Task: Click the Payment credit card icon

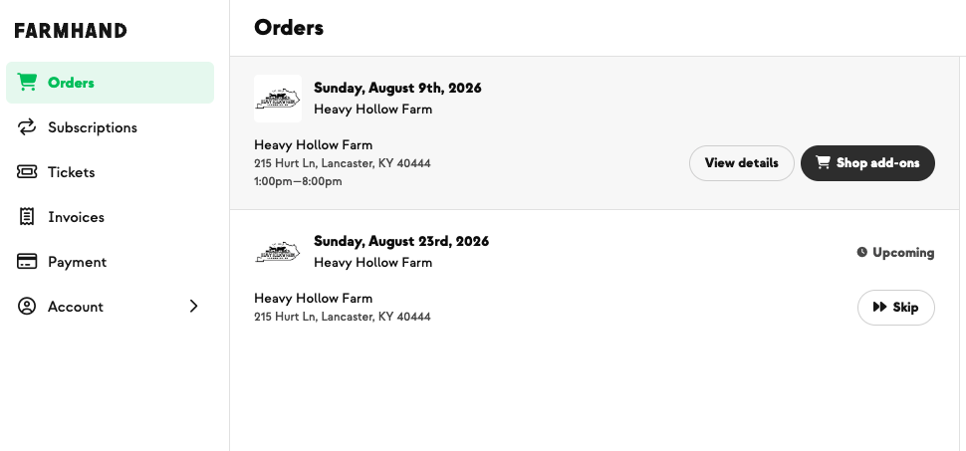Action: tap(27, 261)
